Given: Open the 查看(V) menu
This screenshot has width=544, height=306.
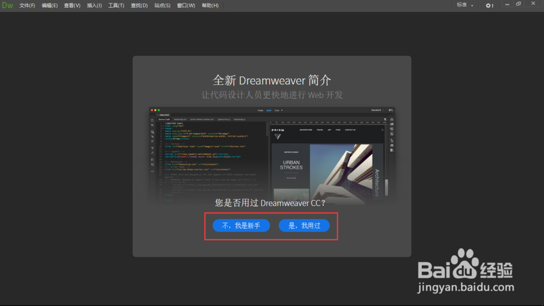Looking at the screenshot, I should (72, 5).
